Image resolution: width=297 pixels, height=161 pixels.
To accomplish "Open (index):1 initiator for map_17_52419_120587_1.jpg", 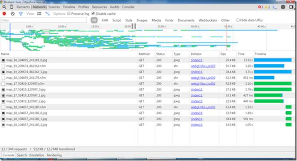I will (197, 96).
